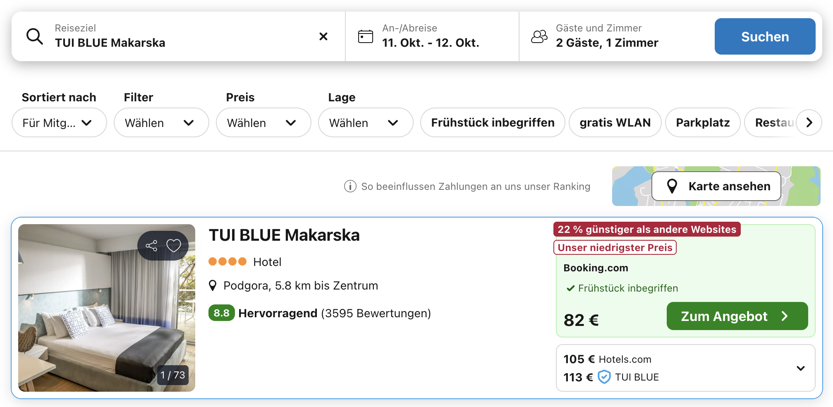Open the calendar date picker icon
Viewport: 833px width, 407px height.
(365, 36)
